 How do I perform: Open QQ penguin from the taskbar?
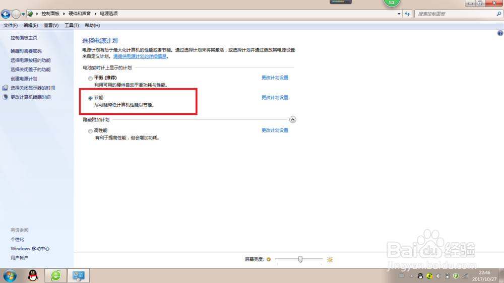[x=33, y=275]
